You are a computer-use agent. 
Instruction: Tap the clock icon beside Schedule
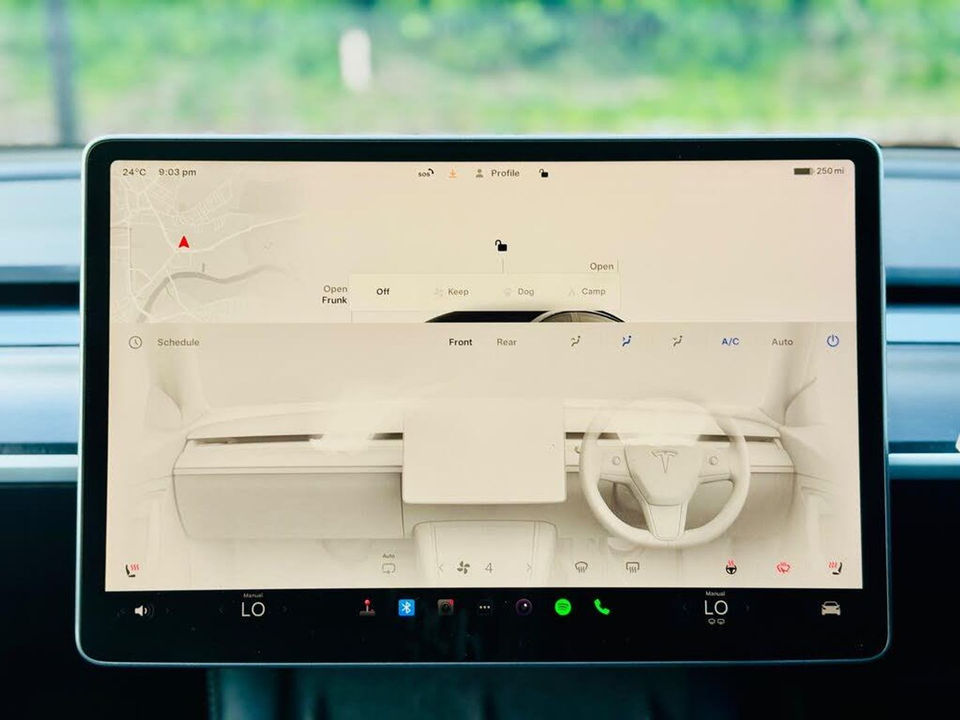[x=135, y=343]
